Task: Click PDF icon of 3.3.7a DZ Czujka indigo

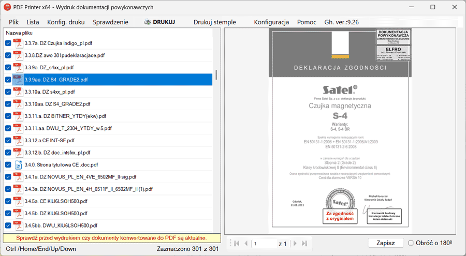Action: pos(17,43)
